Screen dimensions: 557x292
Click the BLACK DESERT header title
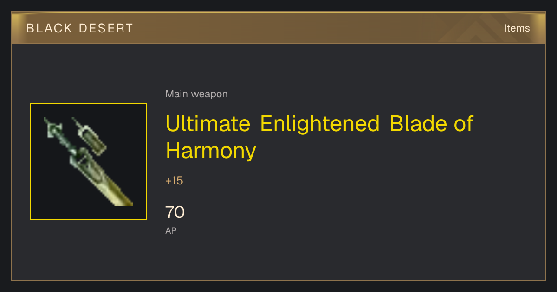point(80,28)
